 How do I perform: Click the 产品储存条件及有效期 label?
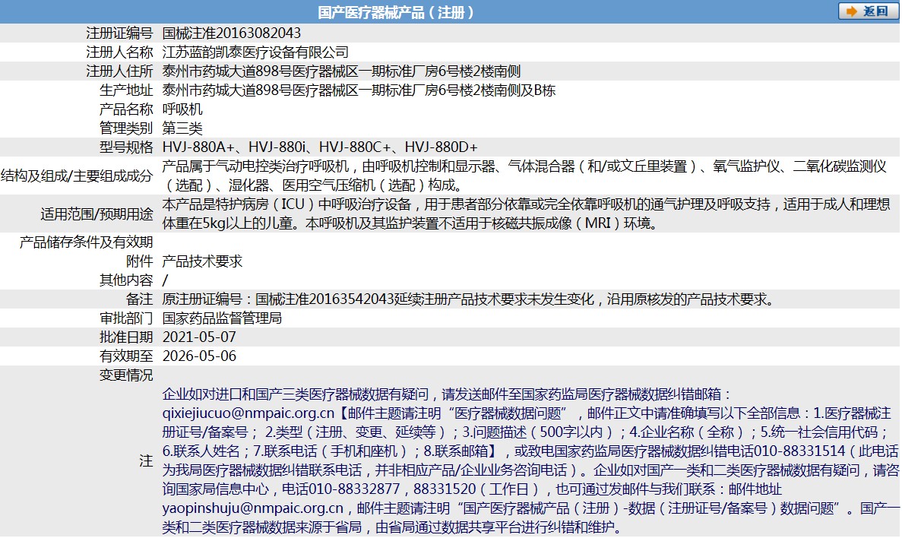tap(87, 242)
